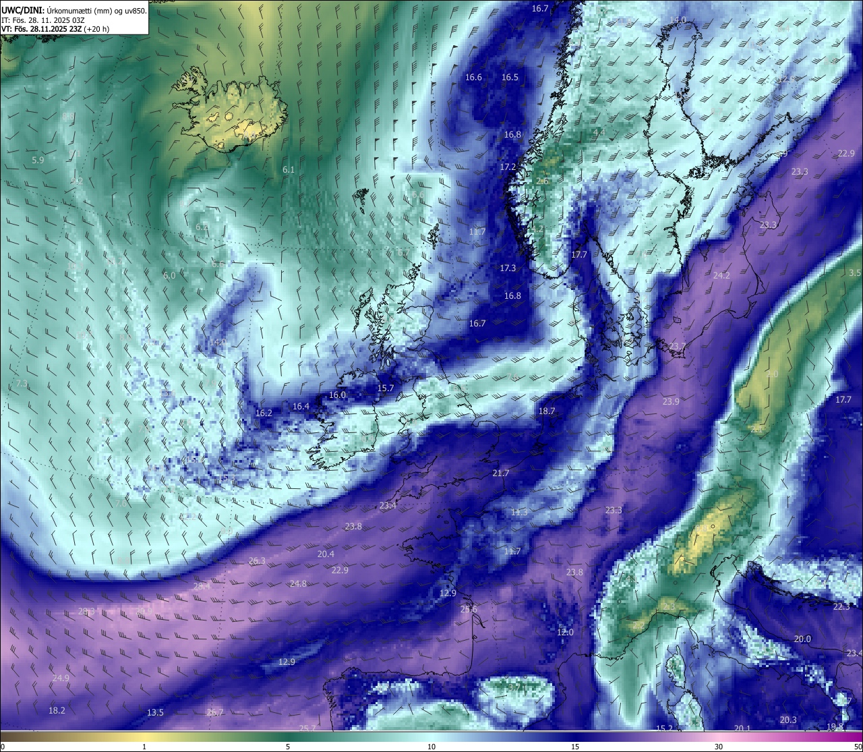Viewport: 863px width, 752px height.
Task: Click the color scale at label 1
Action: click(x=144, y=747)
